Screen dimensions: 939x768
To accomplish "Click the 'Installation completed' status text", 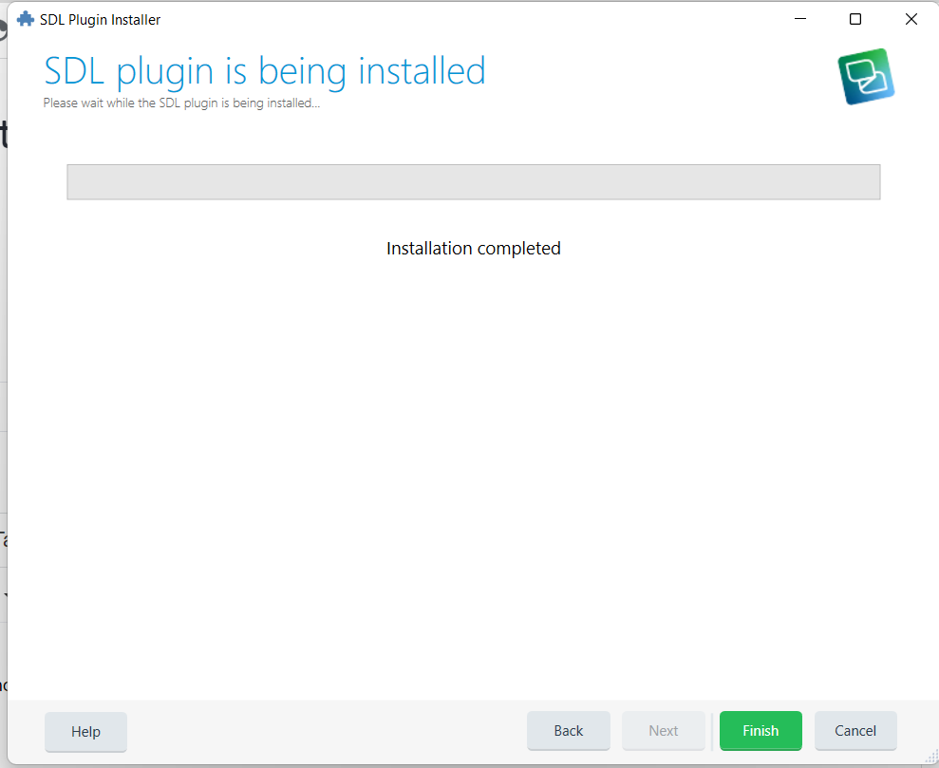I will (x=473, y=248).
